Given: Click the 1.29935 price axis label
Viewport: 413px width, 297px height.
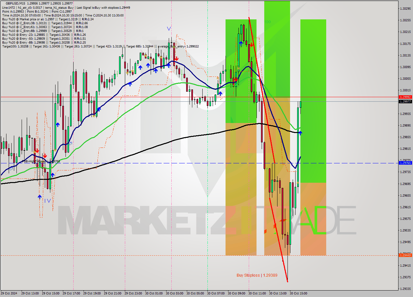Looking at the screenshot, I should coord(405,114).
